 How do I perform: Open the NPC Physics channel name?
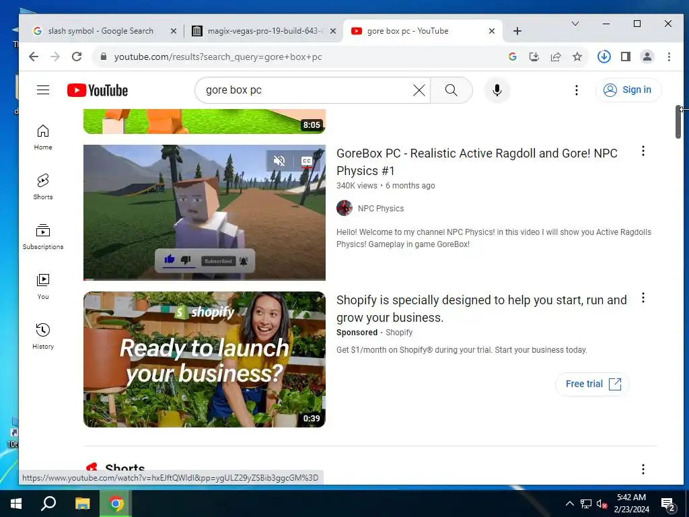[381, 209]
